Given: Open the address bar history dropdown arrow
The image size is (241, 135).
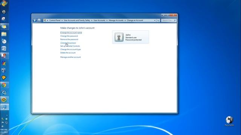Looking at the screenshot, I should [x=155, y=20].
